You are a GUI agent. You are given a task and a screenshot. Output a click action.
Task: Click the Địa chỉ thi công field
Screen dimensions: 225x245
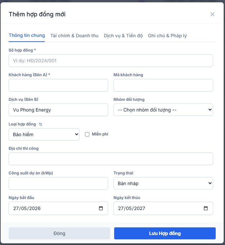pyautogui.click(x=111, y=159)
